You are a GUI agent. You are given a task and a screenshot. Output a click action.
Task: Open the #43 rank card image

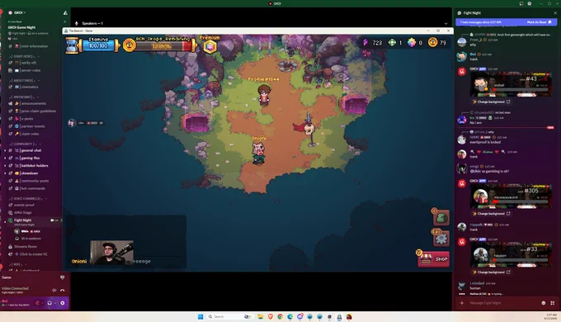tap(511, 84)
